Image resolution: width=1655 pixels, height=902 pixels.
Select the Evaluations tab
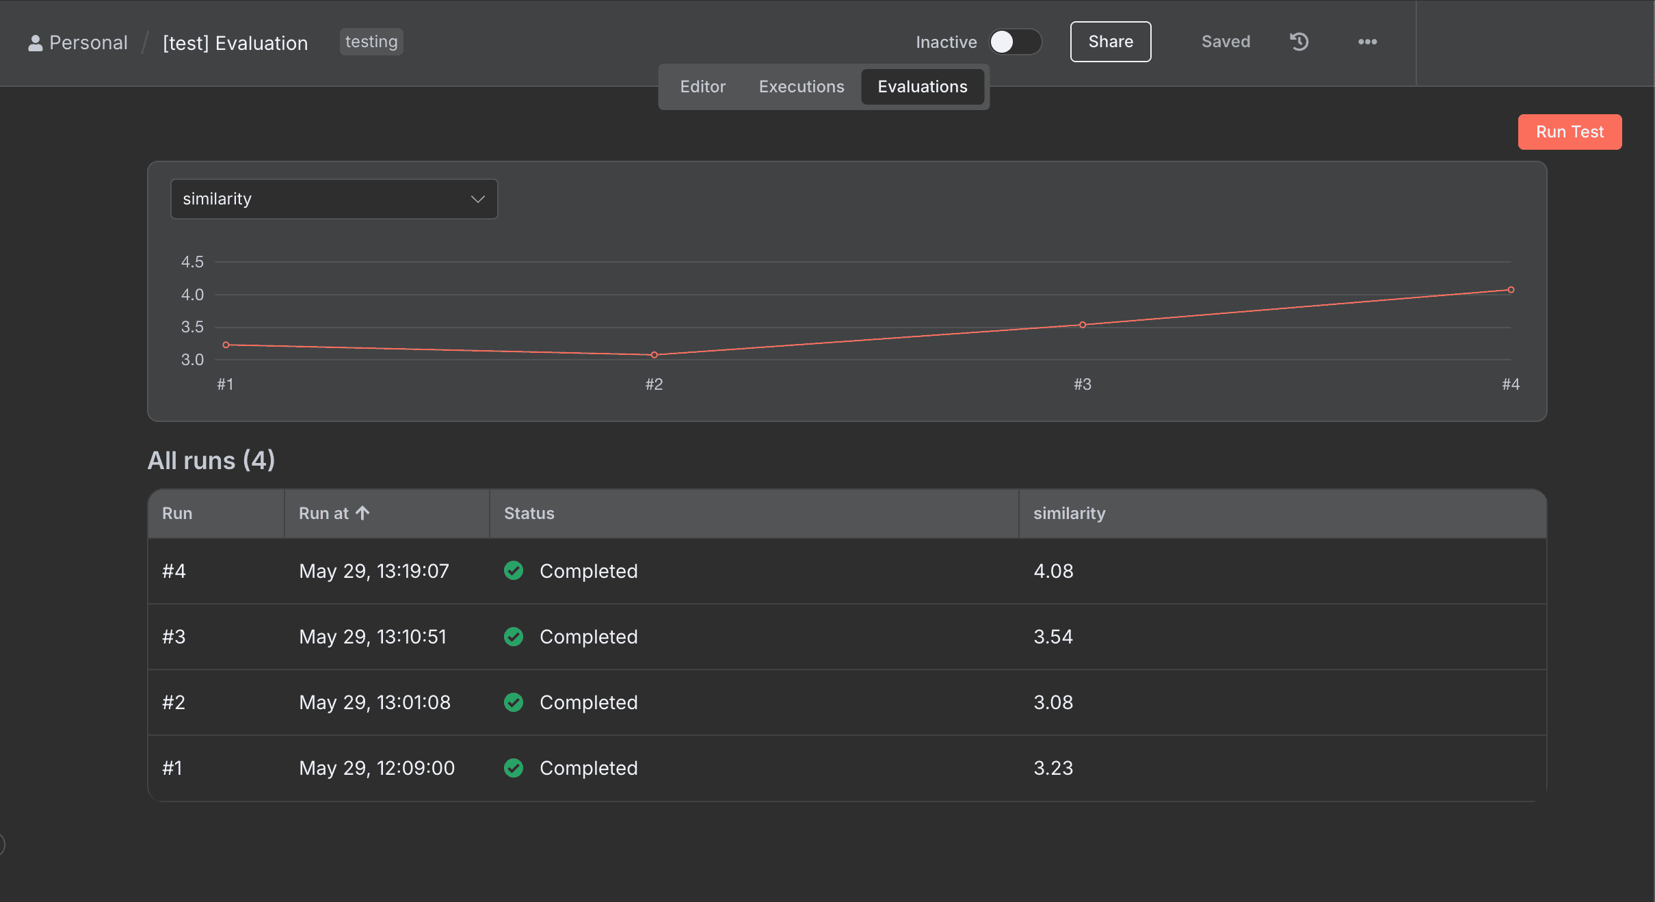[922, 87]
